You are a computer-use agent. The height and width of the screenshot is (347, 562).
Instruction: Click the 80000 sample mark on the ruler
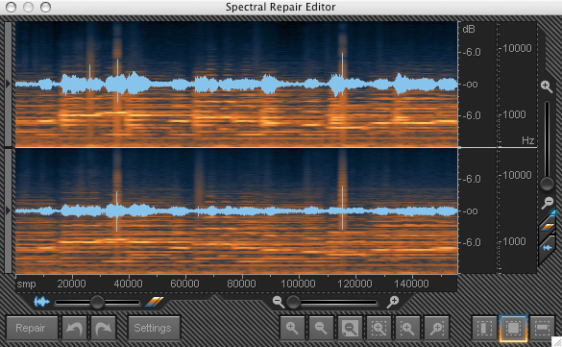pyautogui.click(x=241, y=284)
